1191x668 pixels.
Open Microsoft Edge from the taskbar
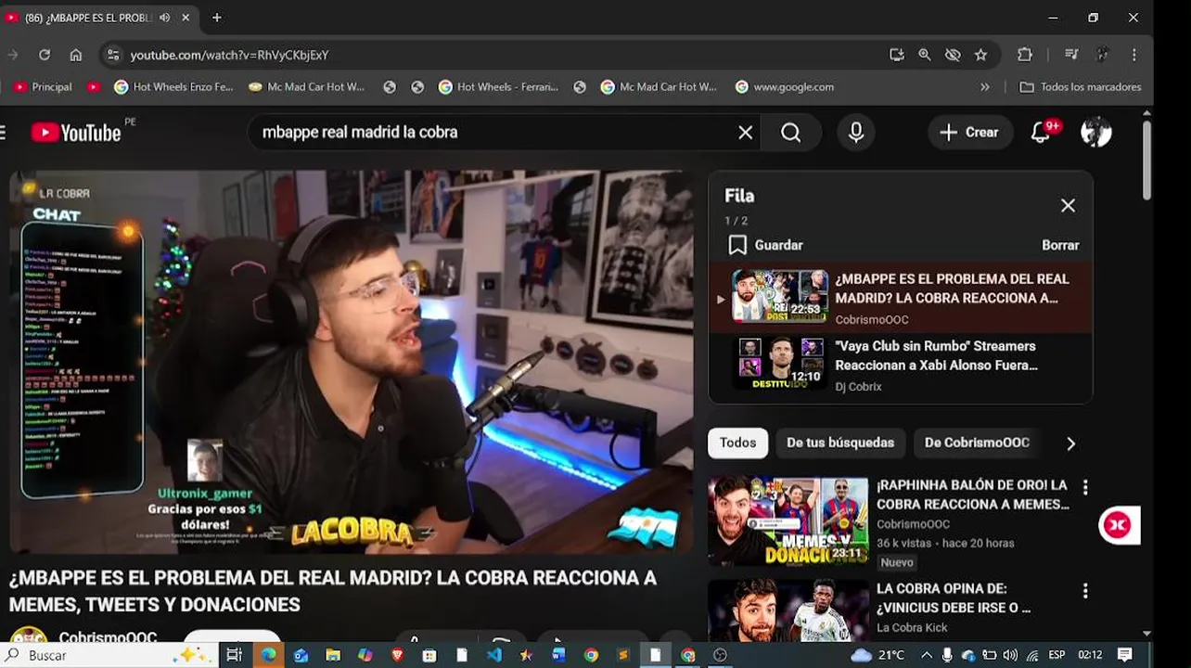click(268, 655)
